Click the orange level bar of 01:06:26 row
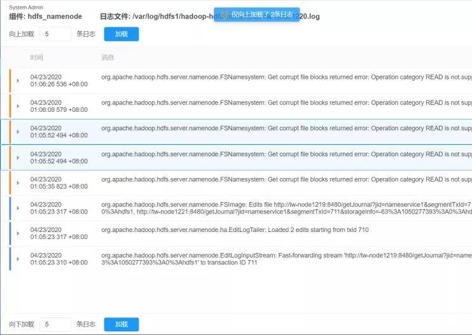472x335 pixels. click(10, 81)
